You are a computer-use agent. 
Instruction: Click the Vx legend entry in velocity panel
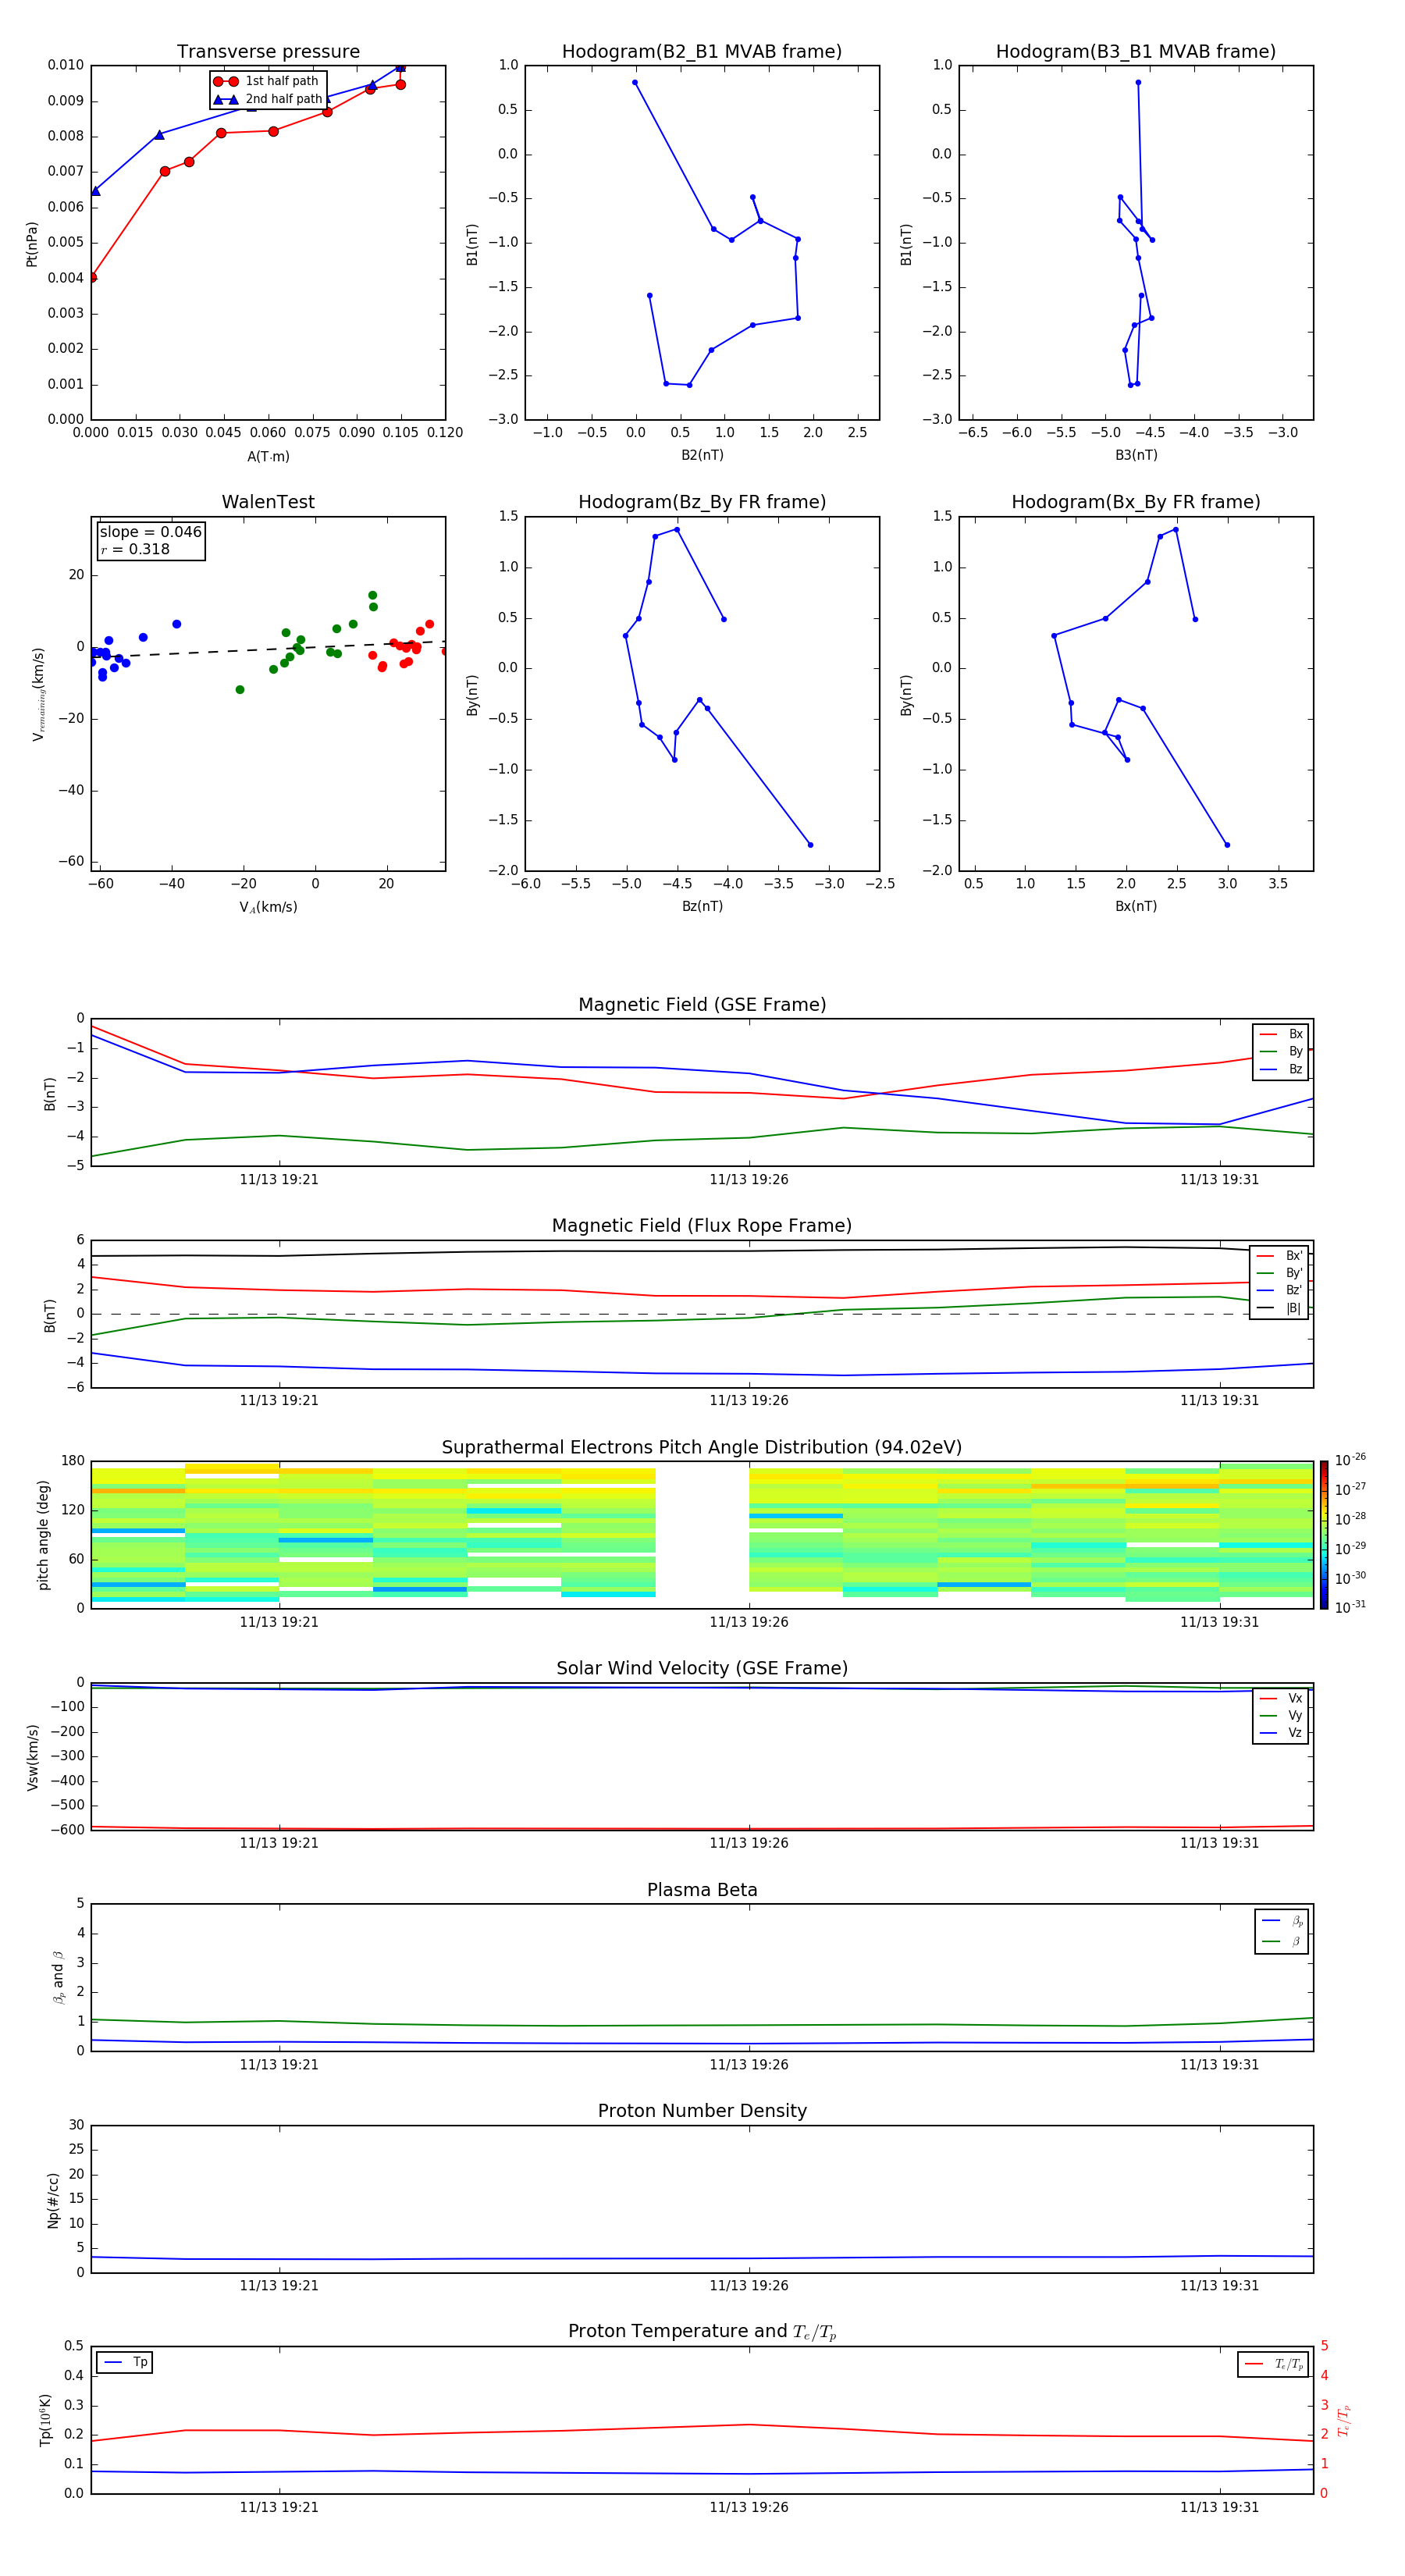click(x=1281, y=1698)
